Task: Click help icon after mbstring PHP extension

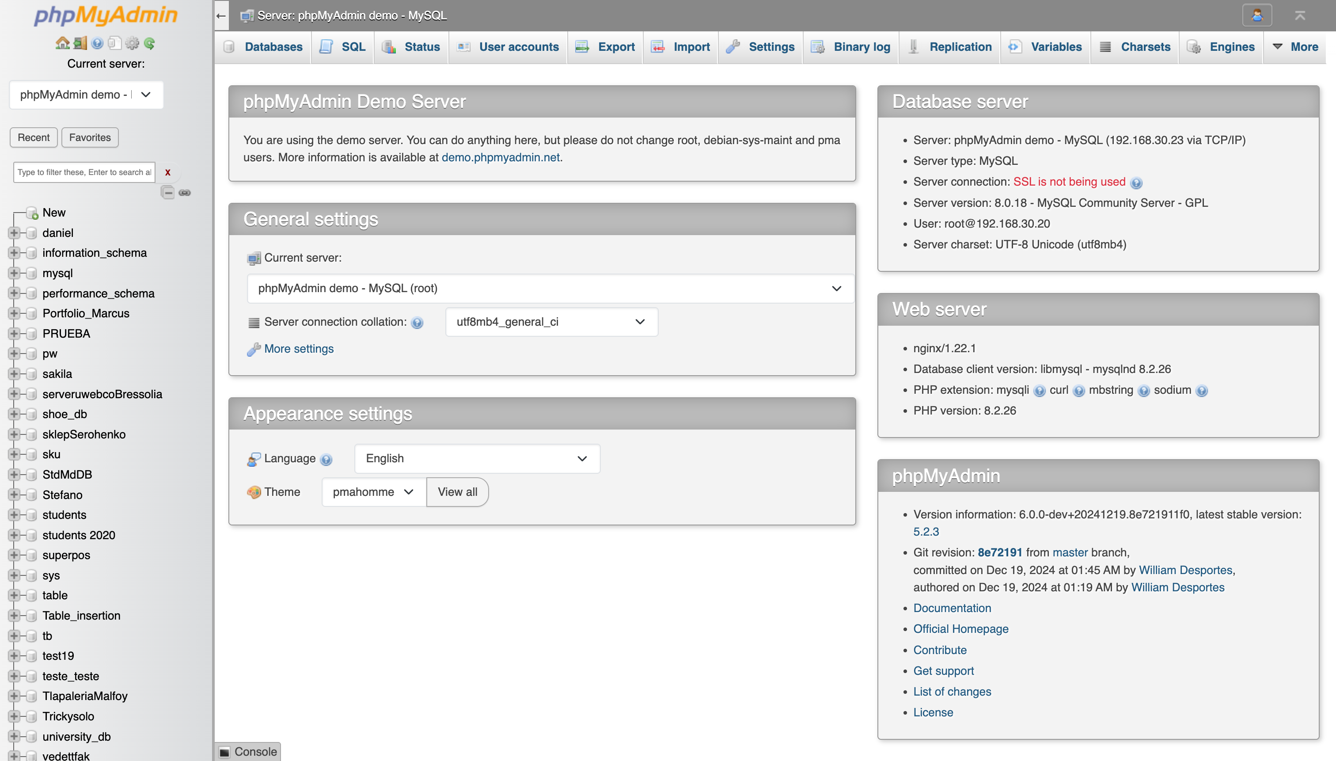Action: 1144,390
